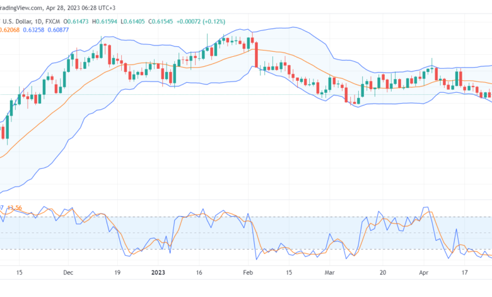Click the Mar label on time axis
Screen dimensions: 492x297
click(x=329, y=272)
